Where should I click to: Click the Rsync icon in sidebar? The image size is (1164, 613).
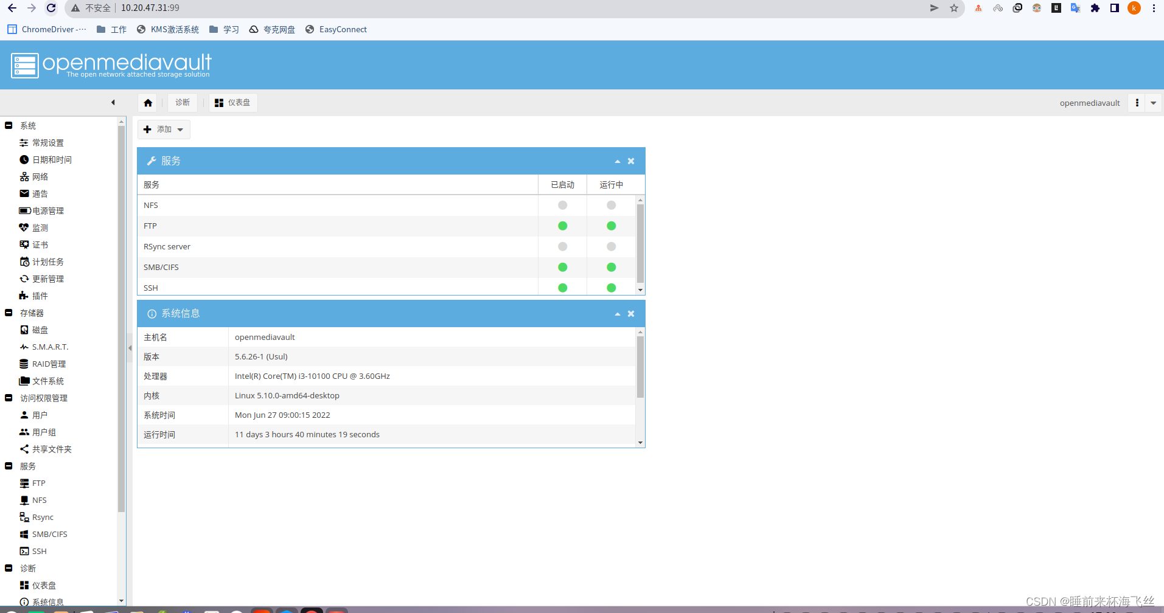[x=24, y=518]
